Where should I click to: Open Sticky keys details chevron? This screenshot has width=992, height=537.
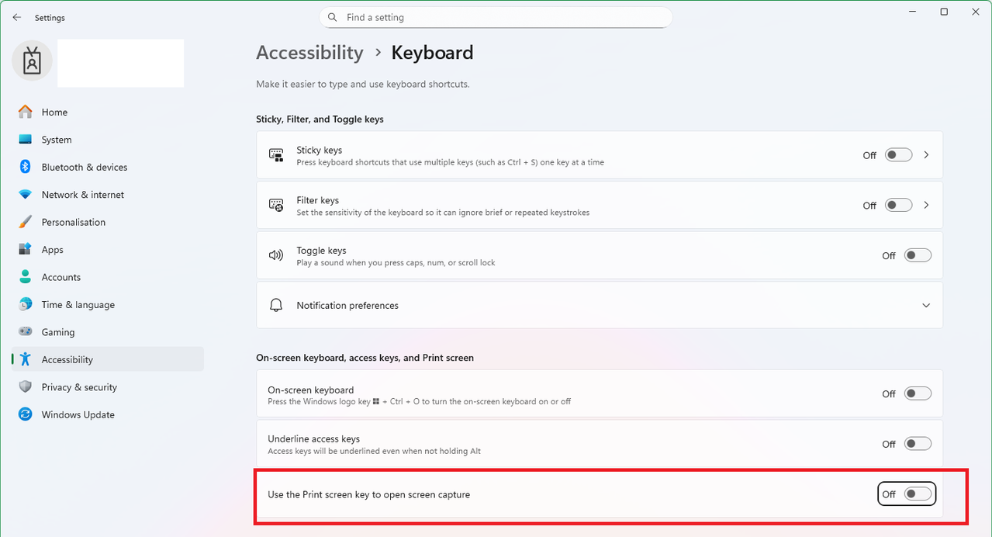point(926,155)
